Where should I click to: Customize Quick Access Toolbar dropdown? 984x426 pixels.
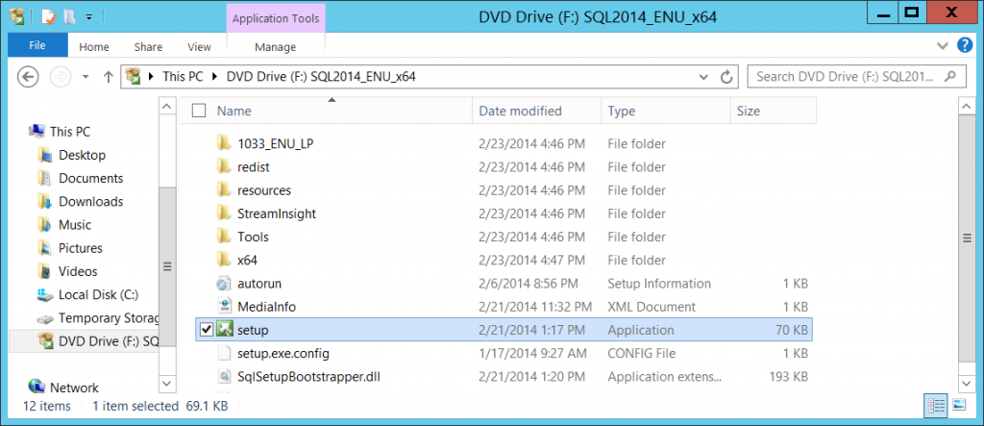click(x=88, y=17)
